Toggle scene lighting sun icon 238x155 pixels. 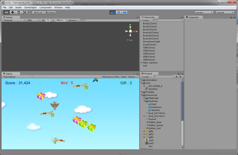[x=48, y=20]
